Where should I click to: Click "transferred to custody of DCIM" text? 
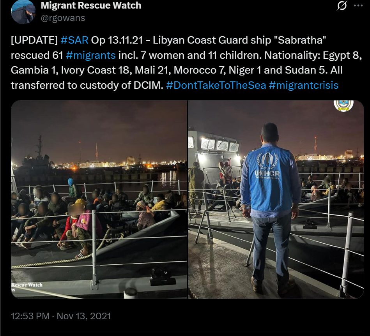[x=87, y=85]
